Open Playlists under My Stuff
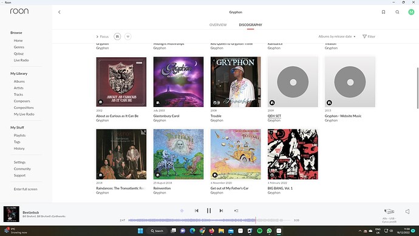 point(20,136)
